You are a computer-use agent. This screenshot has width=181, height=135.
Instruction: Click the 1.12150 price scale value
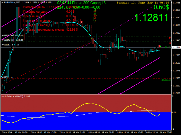(176, 93)
